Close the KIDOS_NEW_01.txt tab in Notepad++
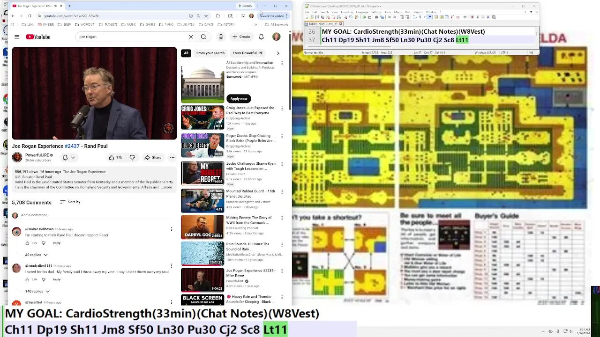 pyautogui.click(x=340, y=24)
